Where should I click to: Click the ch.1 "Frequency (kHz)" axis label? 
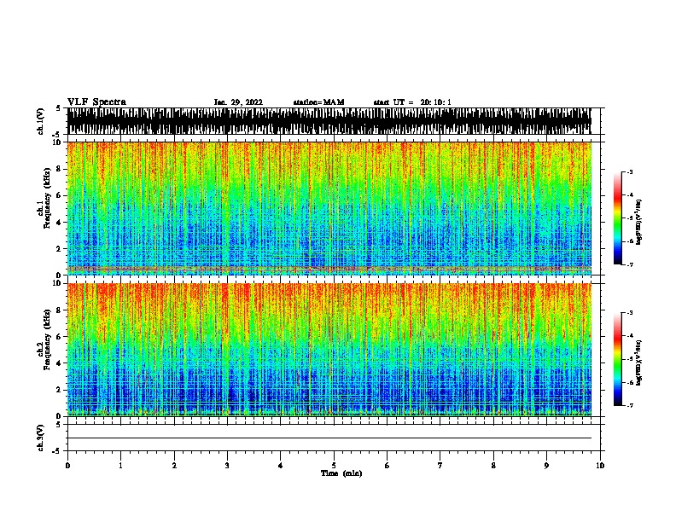coord(48,198)
